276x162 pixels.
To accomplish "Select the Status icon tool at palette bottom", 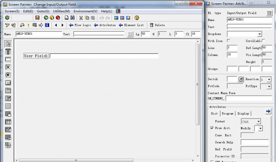I will pyautogui.click(x=8, y=145).
